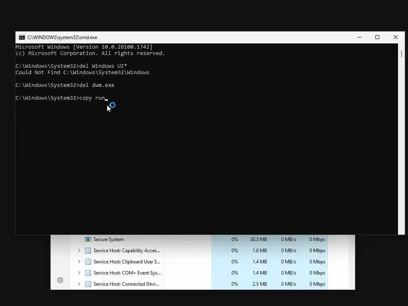This screenshot has width=408, height=306.
Task: Click the COM+ Event System host icon
Action: pos(88,273)
